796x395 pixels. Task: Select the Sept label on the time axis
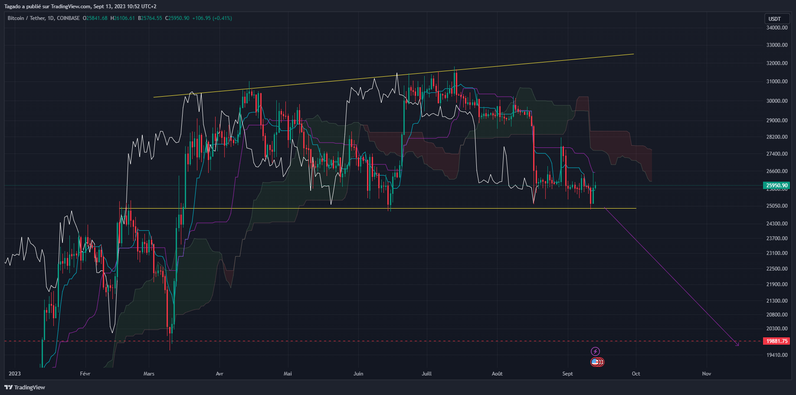[x=567, y=373]
